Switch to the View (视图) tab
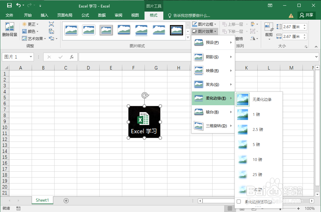The height and width of the screenshot is (212, 321). [x=135, y=15]
